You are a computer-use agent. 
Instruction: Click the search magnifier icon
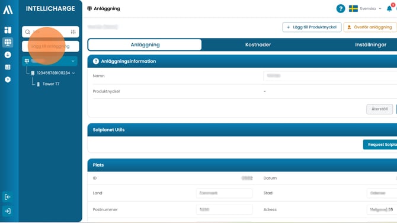click(28, 32)
